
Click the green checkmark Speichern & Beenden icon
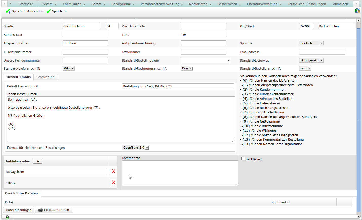pos(8,11)
